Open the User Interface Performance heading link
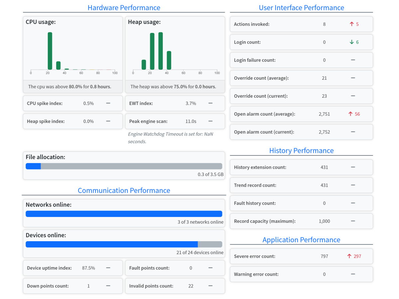The height and width of the screenshot is (299, 399). [301, 8]
